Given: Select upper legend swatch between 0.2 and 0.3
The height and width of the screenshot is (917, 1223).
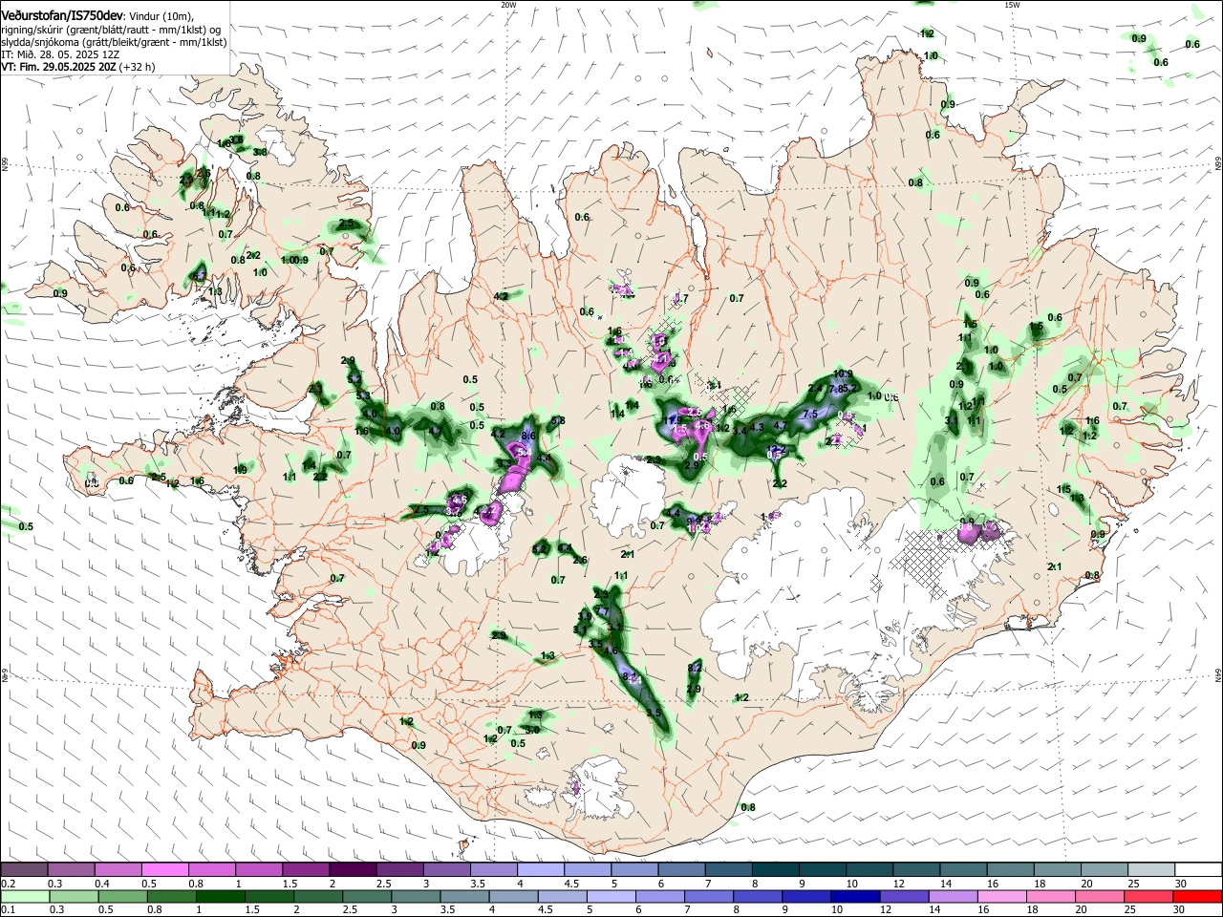Looking at the screenshot, I should [x=24, y=870].
